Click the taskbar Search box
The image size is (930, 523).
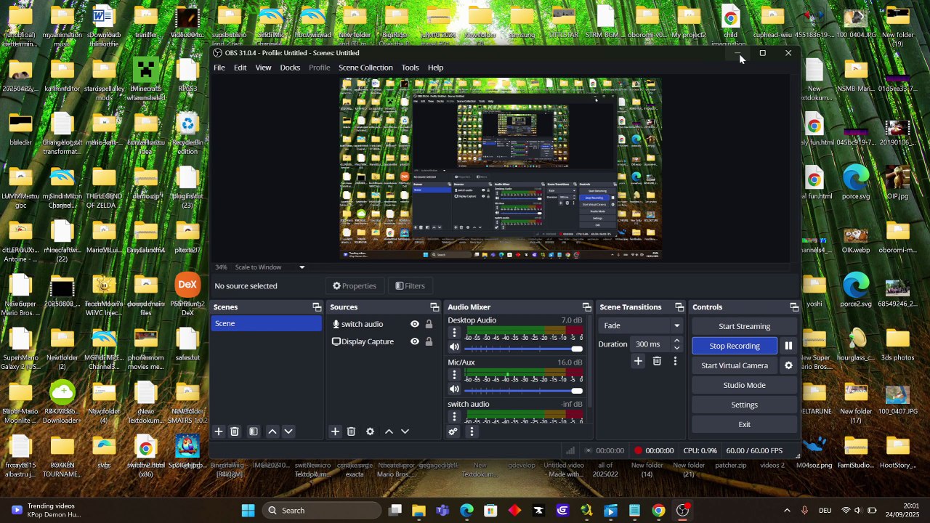[x=321, y=510]
